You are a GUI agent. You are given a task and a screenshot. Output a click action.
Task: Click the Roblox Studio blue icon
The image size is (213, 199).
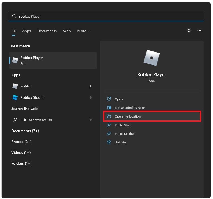[x=15, y=97]
